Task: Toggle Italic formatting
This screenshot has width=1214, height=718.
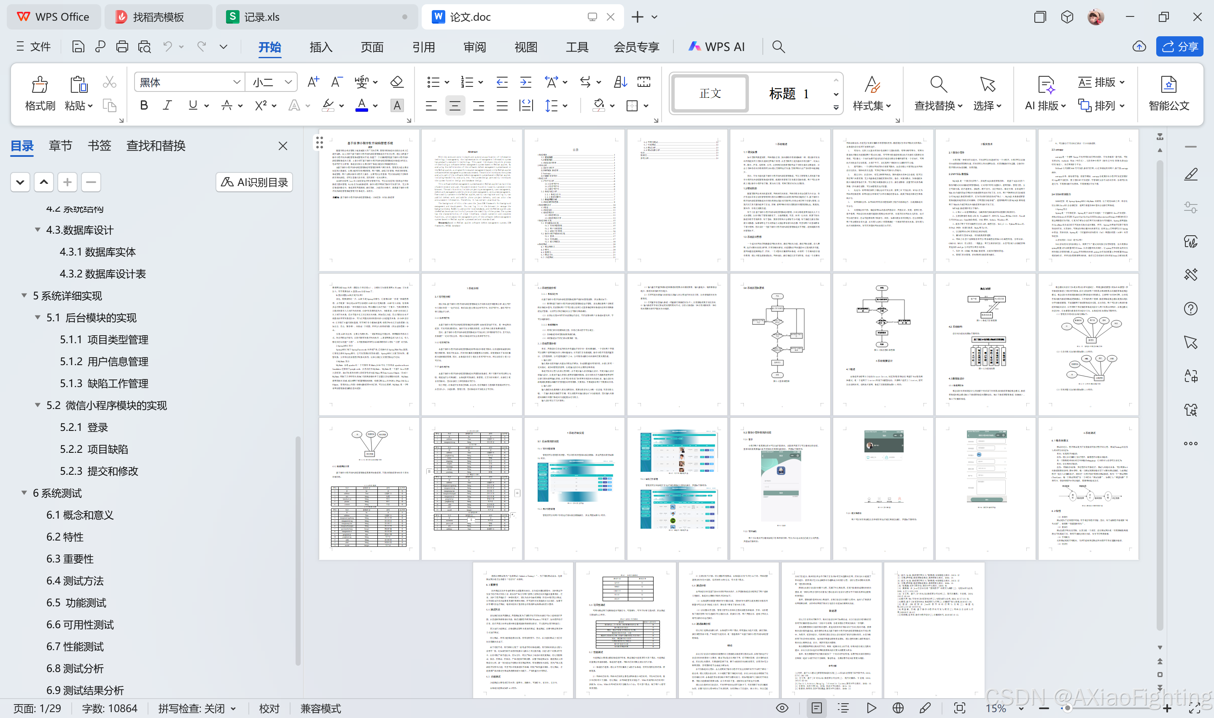Action: click(x=167, y=105)
